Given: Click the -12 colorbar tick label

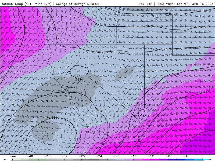Looking at the screenshot, I should click(151, 156).
